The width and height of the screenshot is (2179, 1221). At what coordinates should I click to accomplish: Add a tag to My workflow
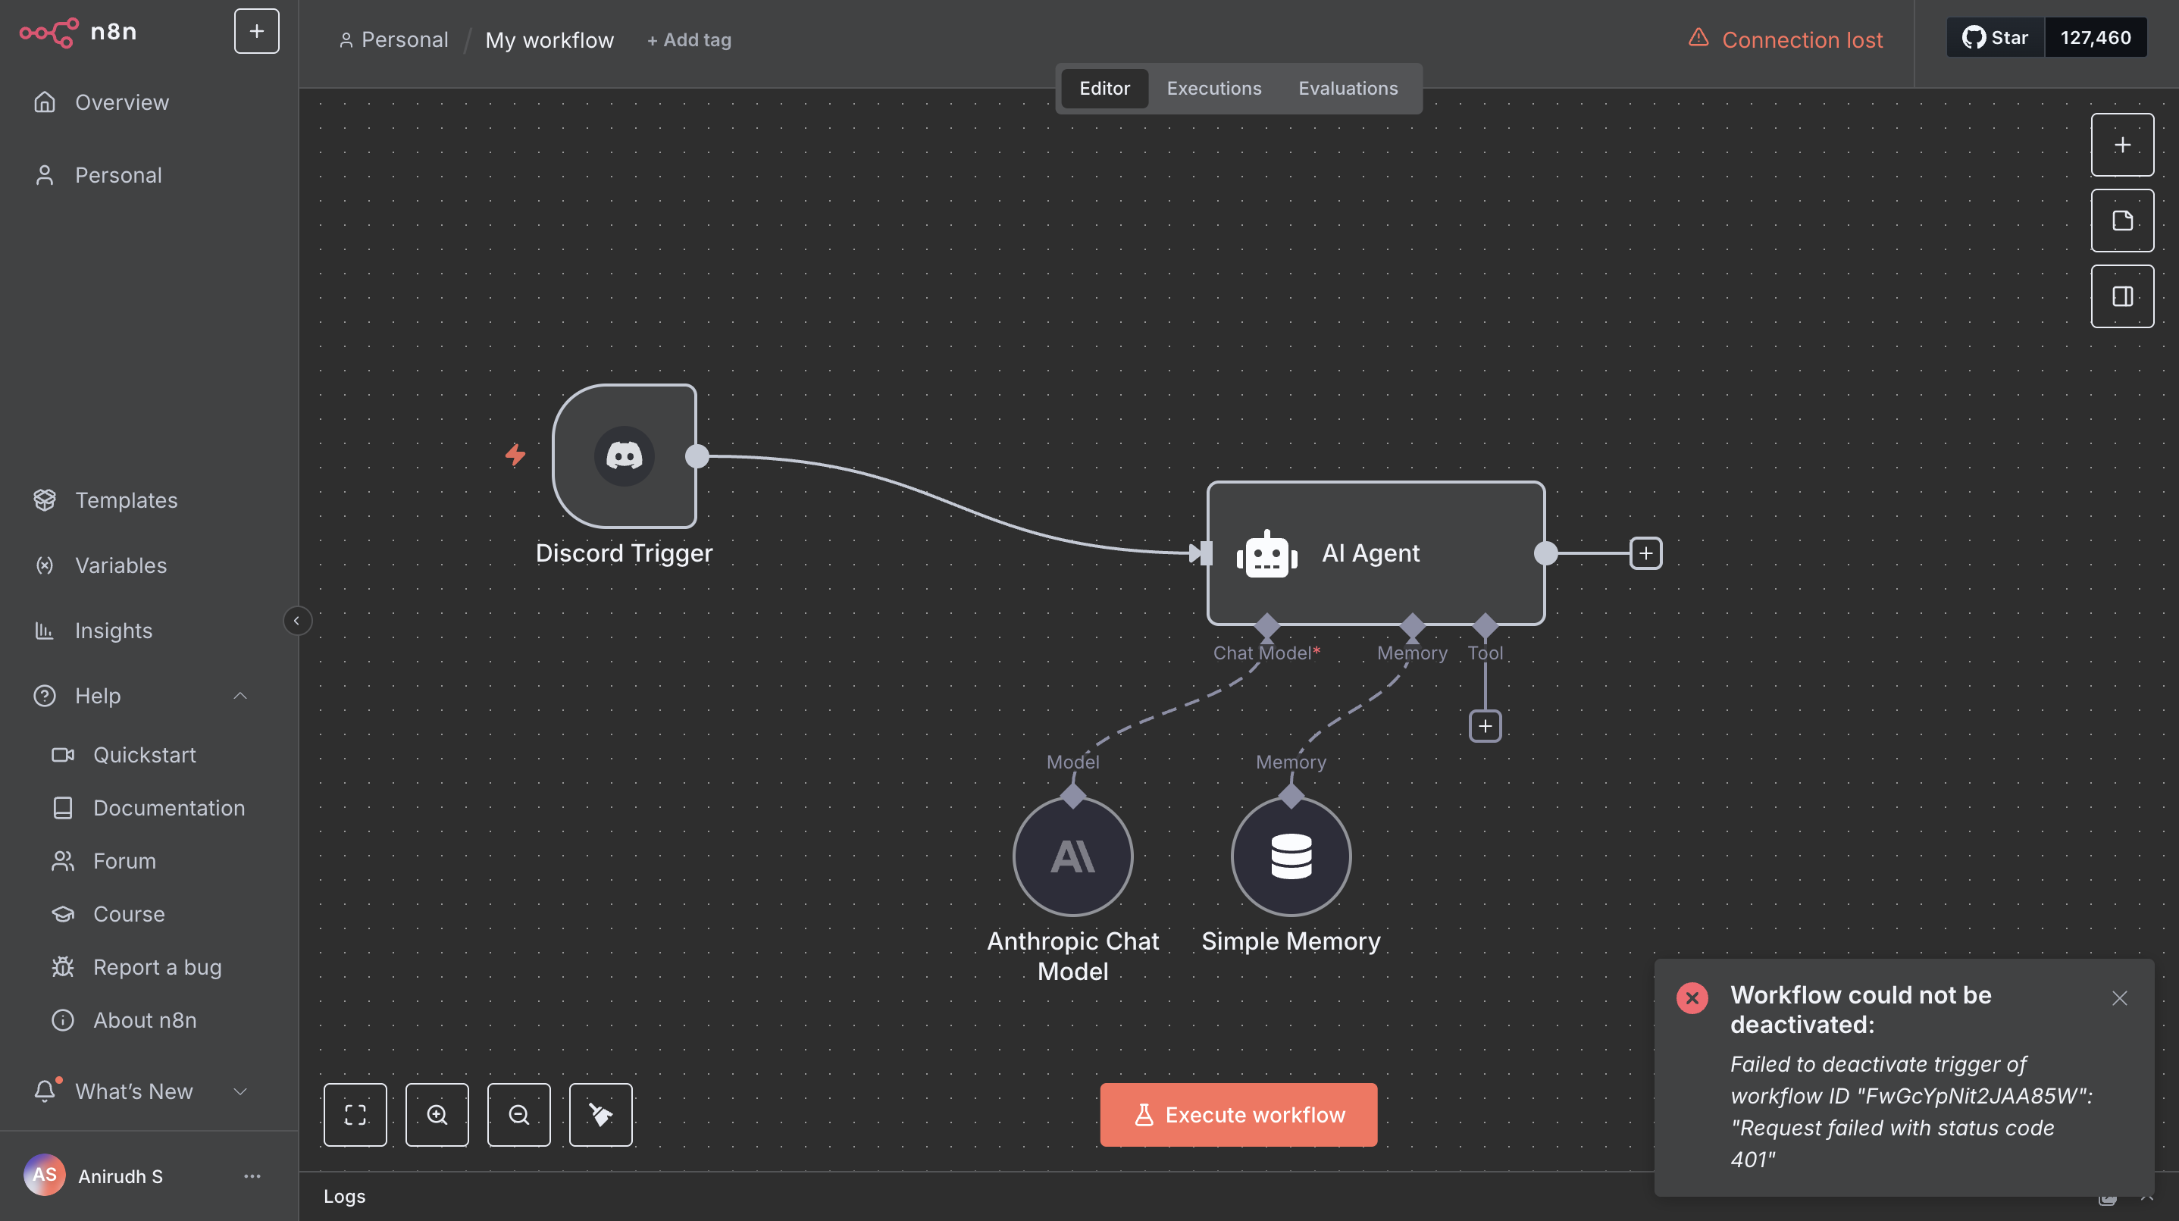688,39
